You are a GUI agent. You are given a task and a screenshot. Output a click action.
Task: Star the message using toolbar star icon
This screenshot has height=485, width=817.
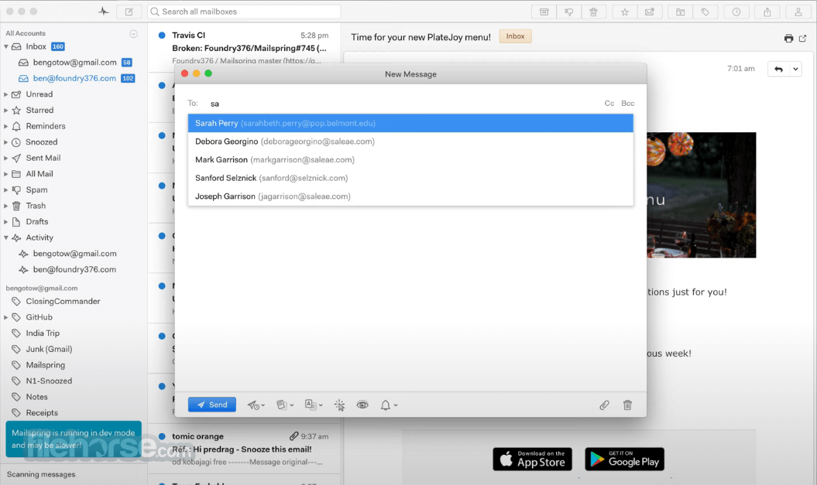[x=625, y=12]
